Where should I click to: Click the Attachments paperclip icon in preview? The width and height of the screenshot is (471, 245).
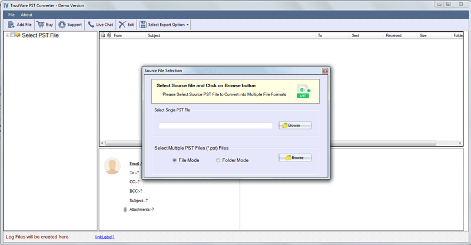coord(125,209)
